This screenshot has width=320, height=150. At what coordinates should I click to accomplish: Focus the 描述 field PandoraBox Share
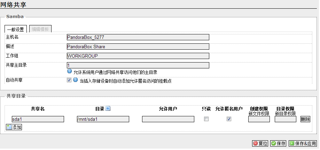coord(138,47)
